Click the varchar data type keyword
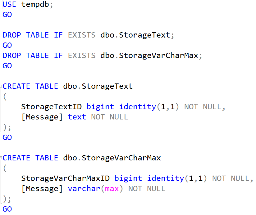This screenshot has width=256, height=215. [84, 189]
